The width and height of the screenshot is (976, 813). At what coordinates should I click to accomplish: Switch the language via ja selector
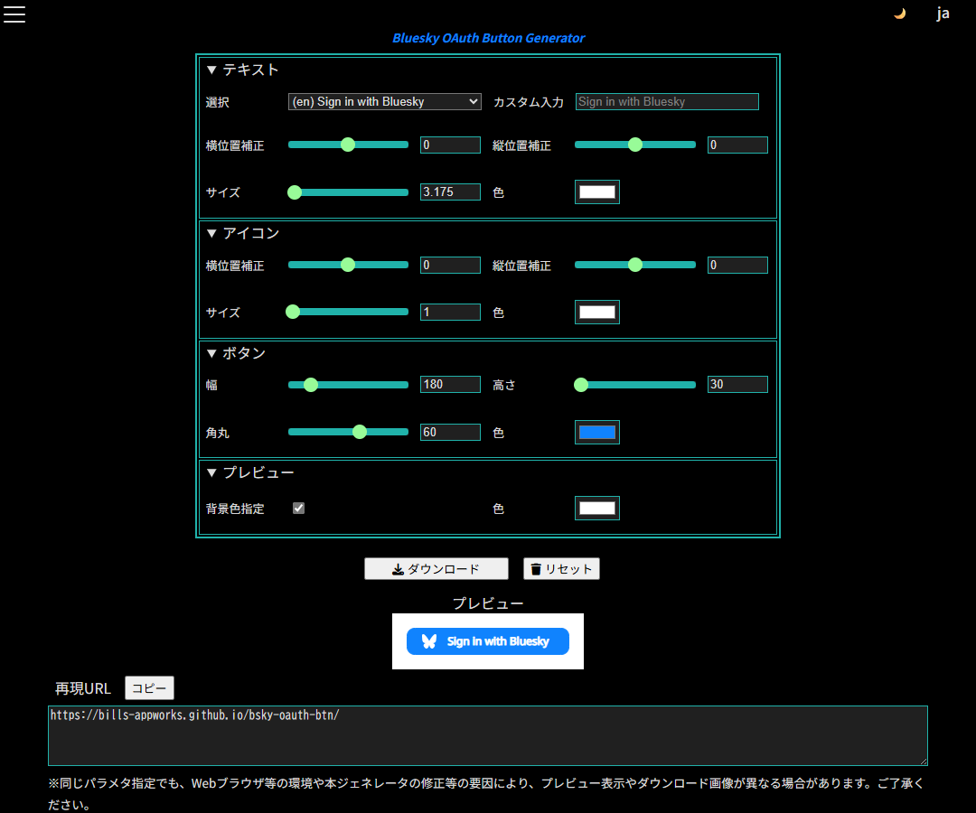click(x=943, y=14)
